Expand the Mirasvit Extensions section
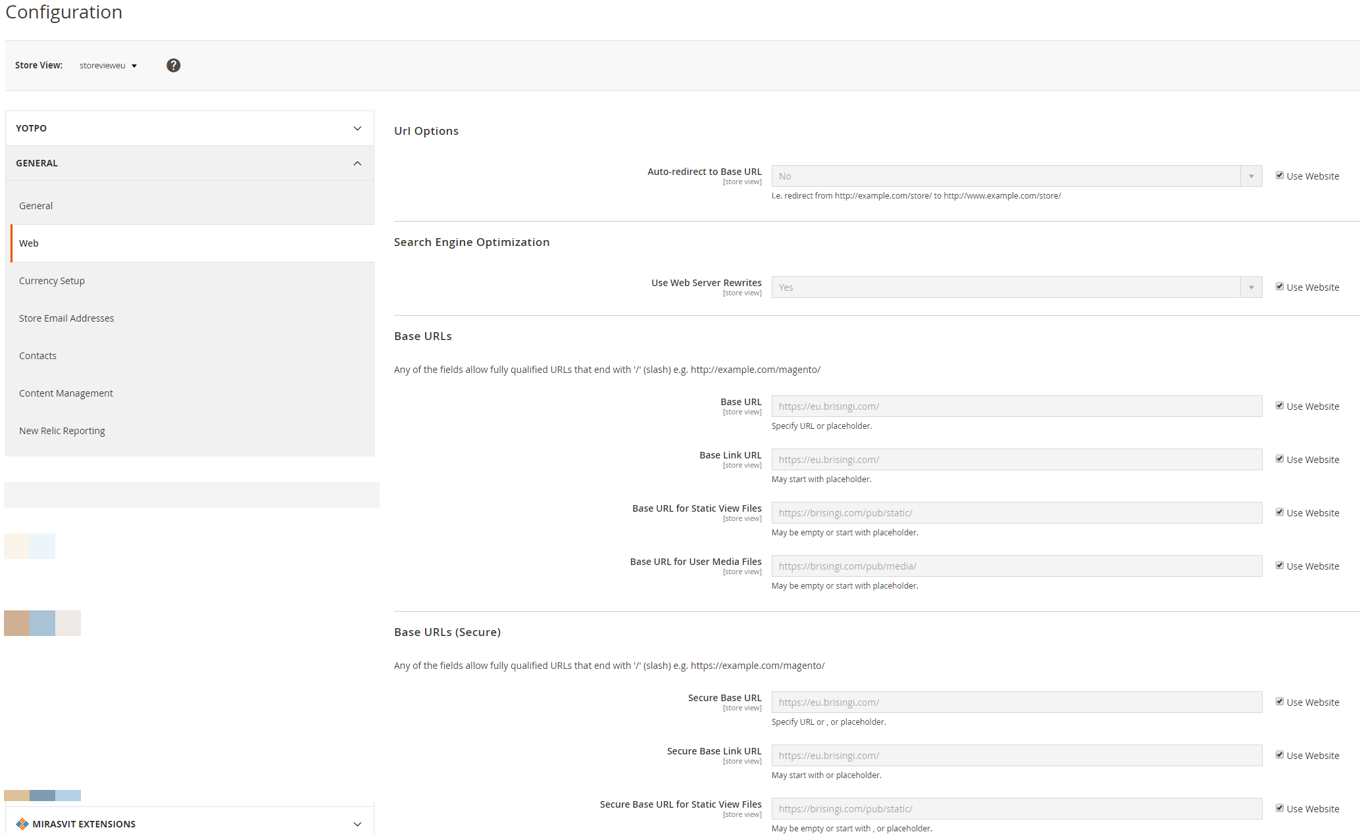 189,823
